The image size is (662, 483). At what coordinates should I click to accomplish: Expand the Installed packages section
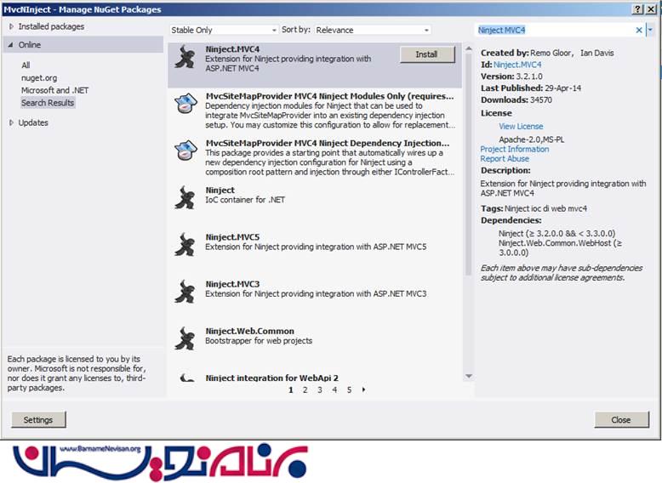(x=11, y=26)
